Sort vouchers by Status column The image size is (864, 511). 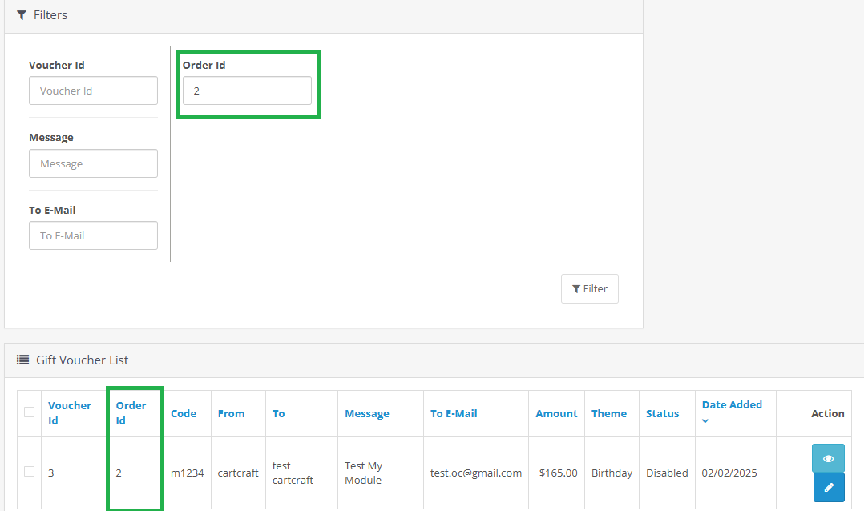tap(662, 413)
